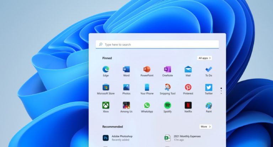
Task: Click the More button under Recommended
Action: click(x=205, y=127)
